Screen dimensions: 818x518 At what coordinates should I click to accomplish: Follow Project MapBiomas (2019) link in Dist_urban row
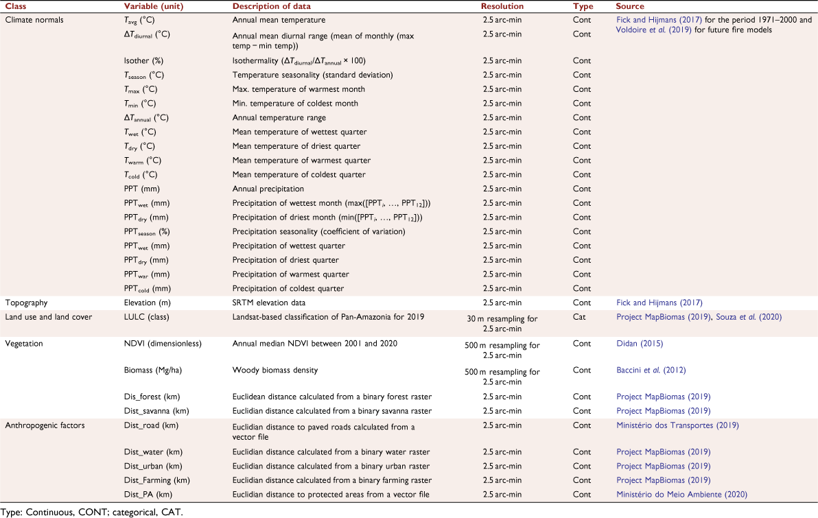(x=664, y=466)
